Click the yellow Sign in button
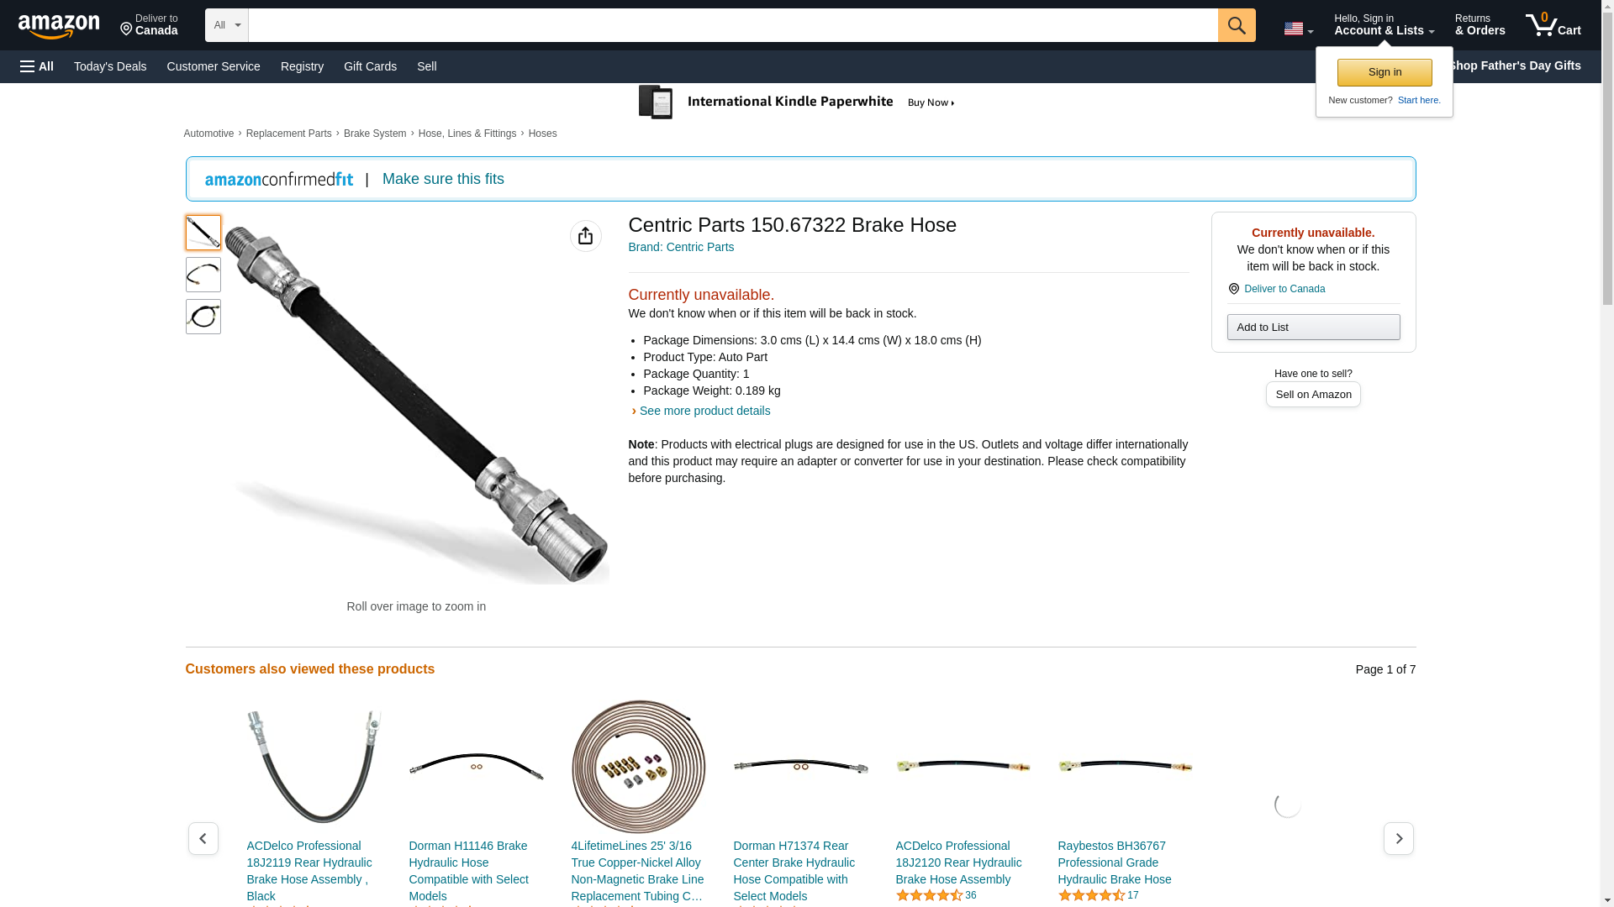 pos(1385,72)
